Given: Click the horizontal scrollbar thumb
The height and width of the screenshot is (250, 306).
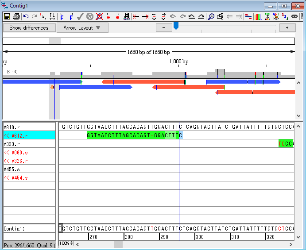Looking at the screenshot, I should click(x=118, y=244).
